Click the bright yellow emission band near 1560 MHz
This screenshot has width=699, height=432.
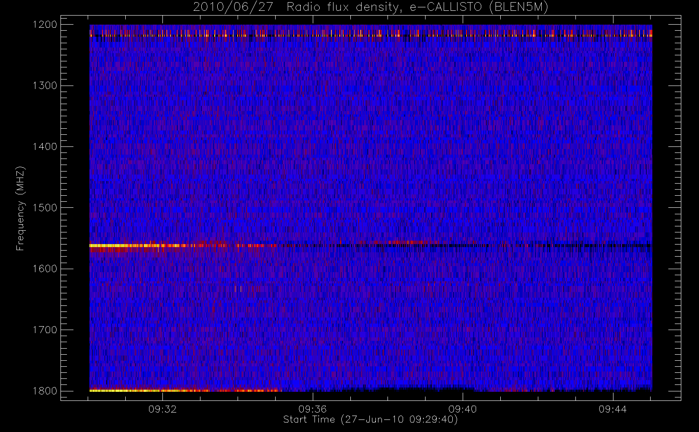pos(138,245)
